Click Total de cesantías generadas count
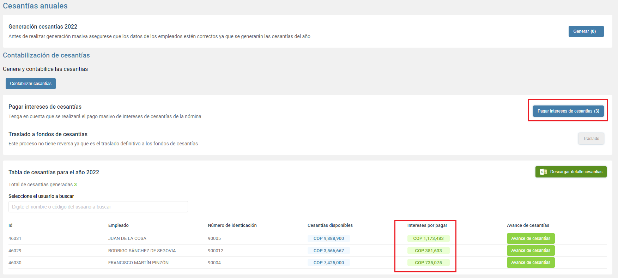 [75, 185]
